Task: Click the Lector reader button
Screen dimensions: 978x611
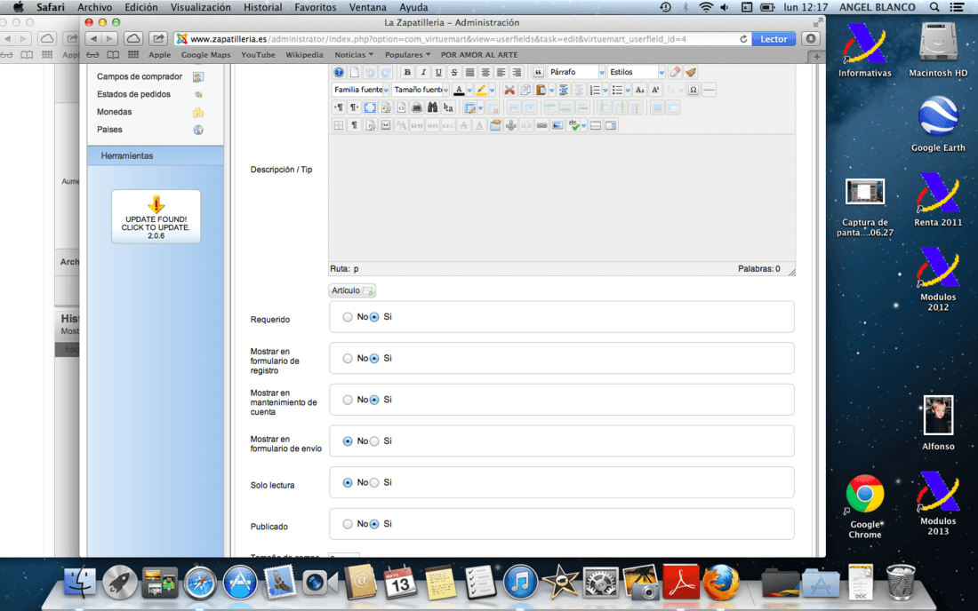Action: [x=774, y=39]
